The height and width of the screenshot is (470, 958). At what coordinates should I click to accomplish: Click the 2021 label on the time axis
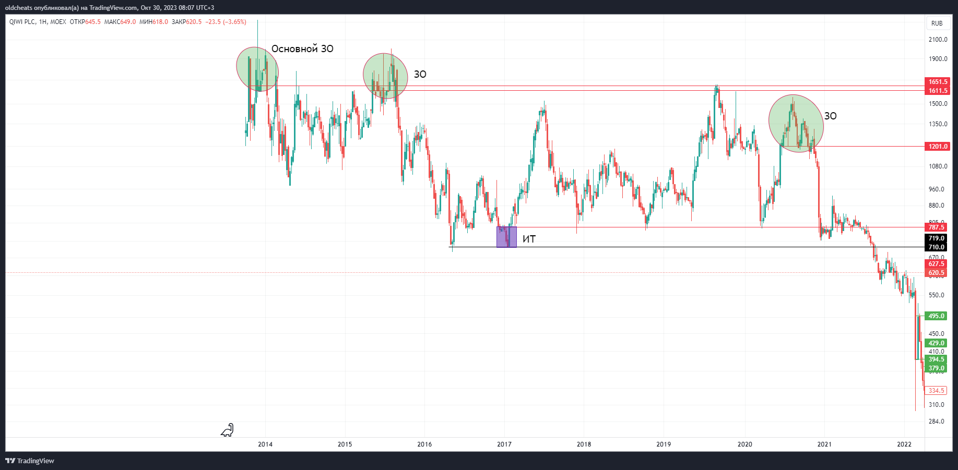tap(824, 444)
